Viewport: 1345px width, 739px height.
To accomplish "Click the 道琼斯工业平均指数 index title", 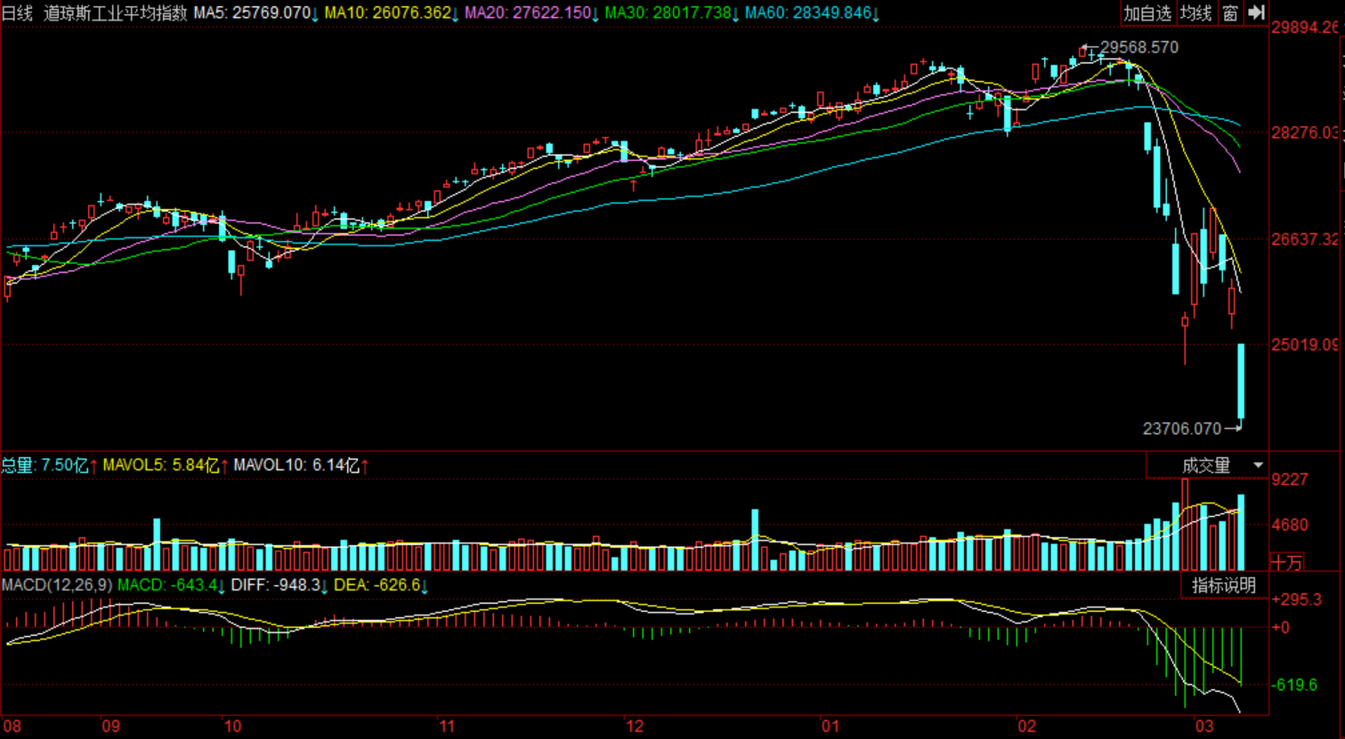I will pos(116,13).
